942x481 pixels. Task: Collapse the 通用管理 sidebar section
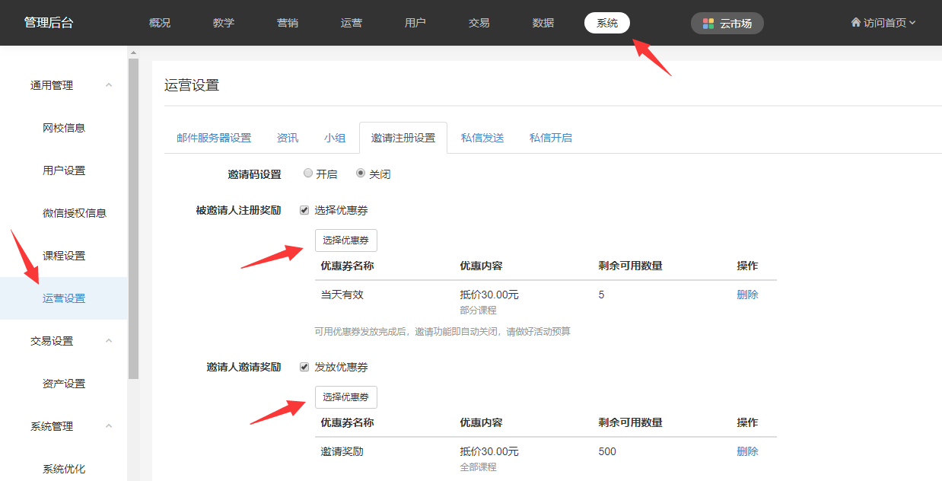pos(109,85)
